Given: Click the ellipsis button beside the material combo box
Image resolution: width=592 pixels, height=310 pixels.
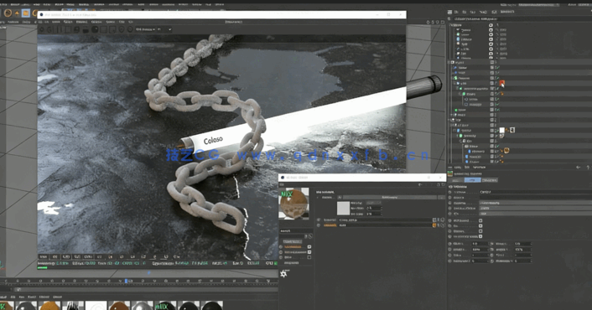Looking at the screenshot, I should 441,197.
